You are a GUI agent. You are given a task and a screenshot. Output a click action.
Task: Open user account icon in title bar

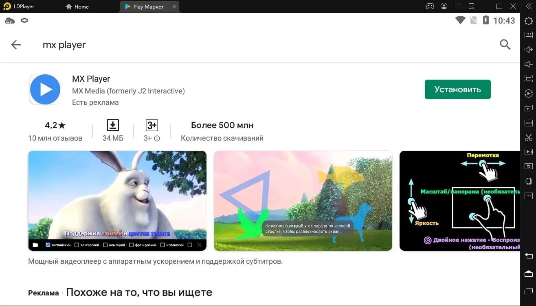444,7
